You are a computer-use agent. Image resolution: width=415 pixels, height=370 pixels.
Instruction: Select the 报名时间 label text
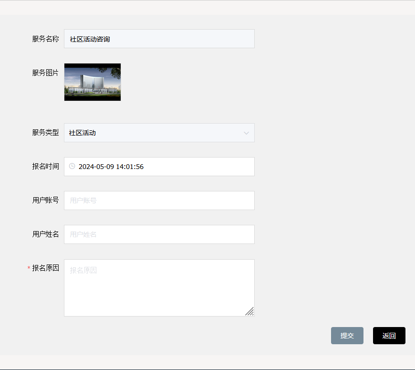pyautogui.click(x=45, y=166)
